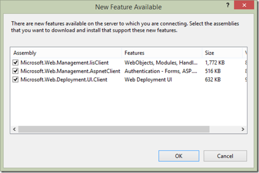Screen dimensions: 259x173
Task: Uncheck Microsoft.Web.Deployment.UI.Client assembly checkbox
Action: click(x=15, y=80)
